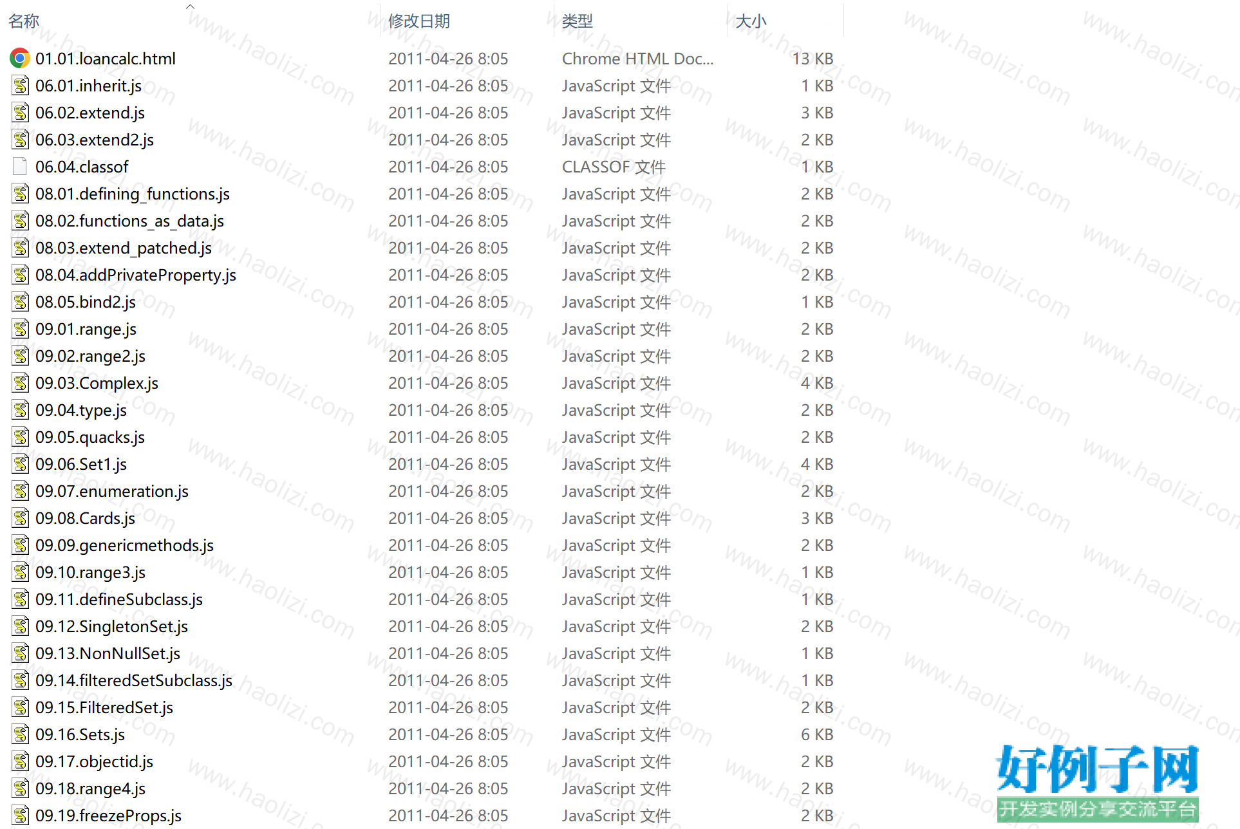Screen dimensions: 1240x829
Task: Click the script icon beside 06.03.extend2.js
Action: coord(21,140)
